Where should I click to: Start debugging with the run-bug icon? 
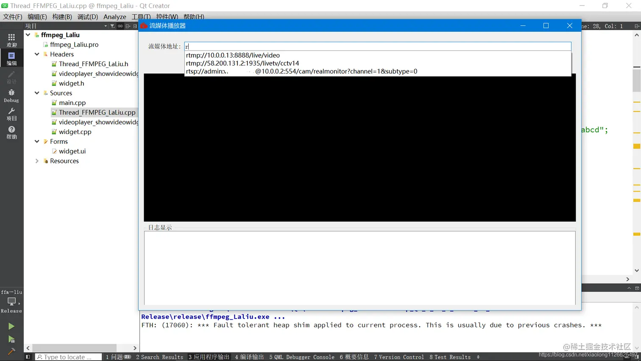11,339
